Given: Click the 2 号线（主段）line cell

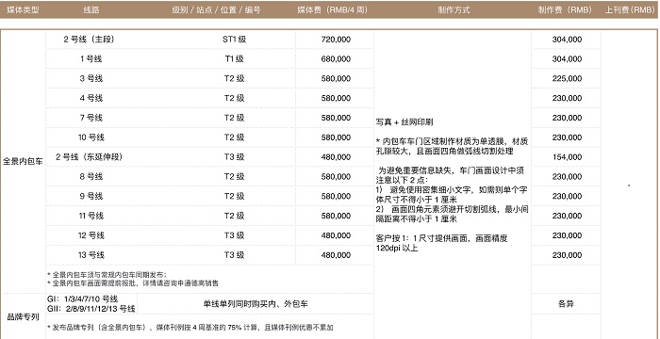Looking at the screenshot, I should pyautogui.click(x=89, y=40).
